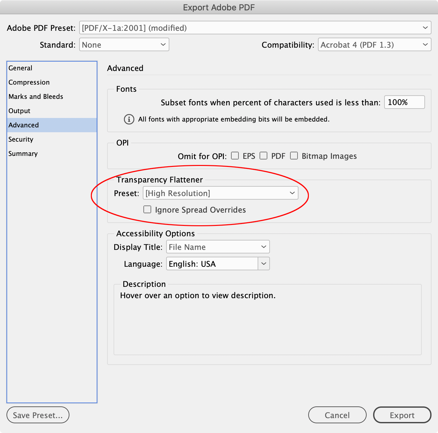This screenshot has height=433, width=438.
Task: Open the Display Title dropdown
Action: (x=217, y=247)
